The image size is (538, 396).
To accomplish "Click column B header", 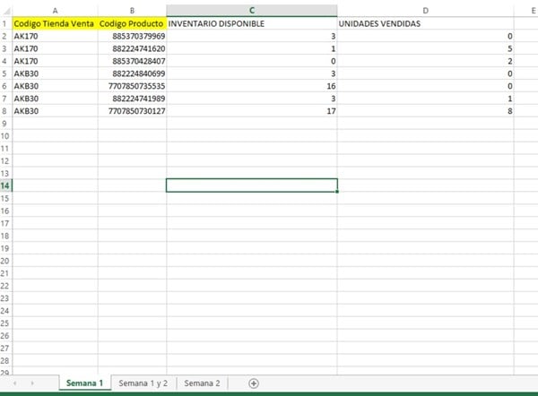I will (132, 10).
